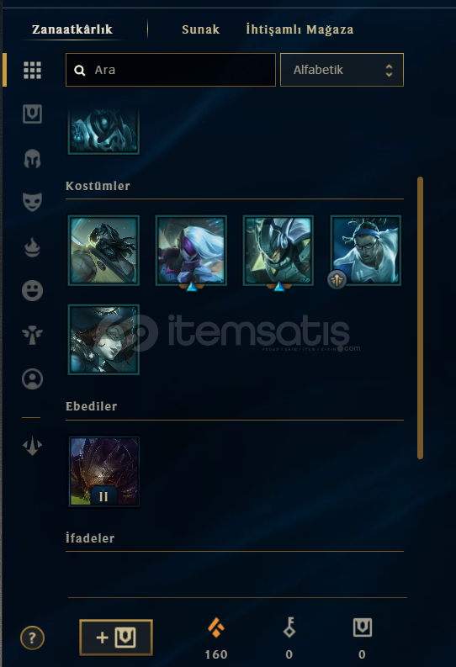
Task: Select the skin shard with headband and glasses
Action: [366, 250]
